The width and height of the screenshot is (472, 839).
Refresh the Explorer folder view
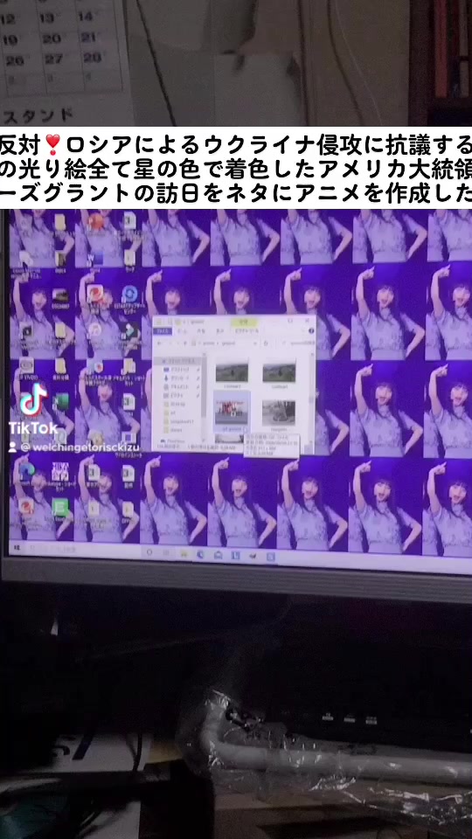click(x=266, y=343)
